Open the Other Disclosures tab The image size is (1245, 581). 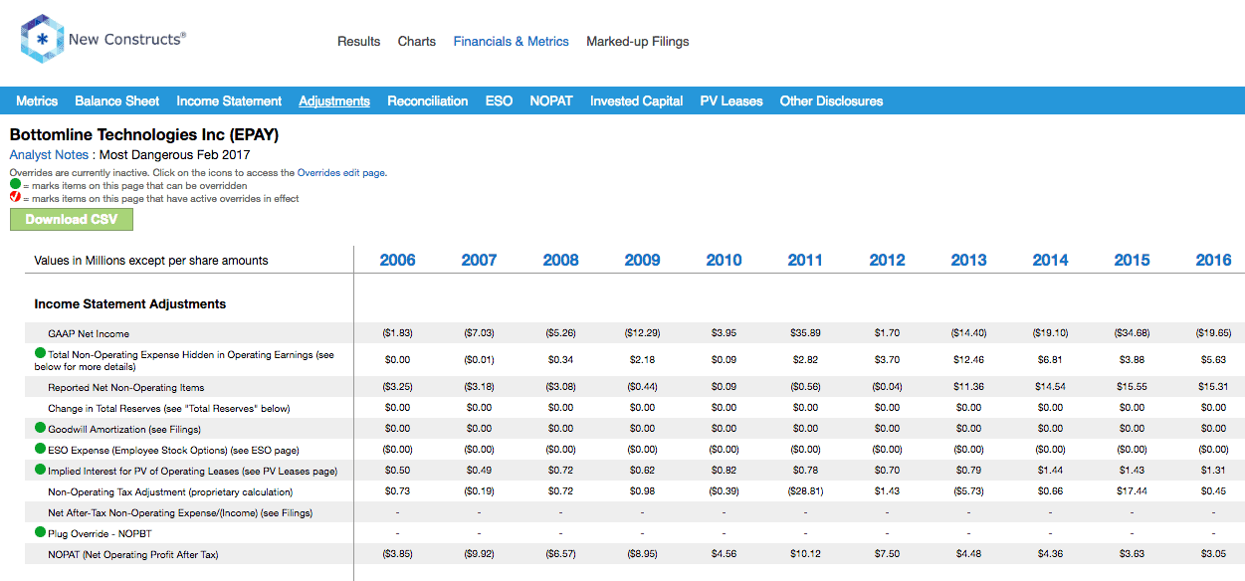coord(831,100)
